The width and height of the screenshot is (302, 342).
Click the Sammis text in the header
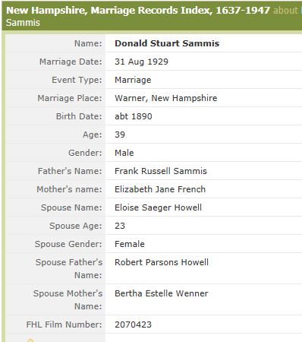point(23,23)
